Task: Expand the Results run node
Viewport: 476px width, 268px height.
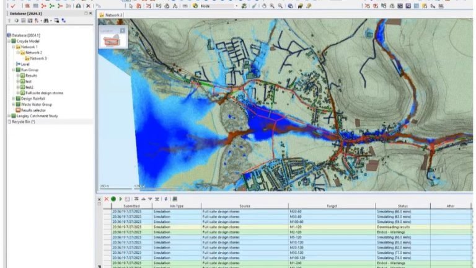Action: coord(18,76)
